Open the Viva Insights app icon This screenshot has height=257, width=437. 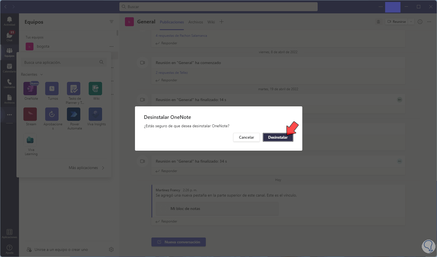(x=95, y=114)
